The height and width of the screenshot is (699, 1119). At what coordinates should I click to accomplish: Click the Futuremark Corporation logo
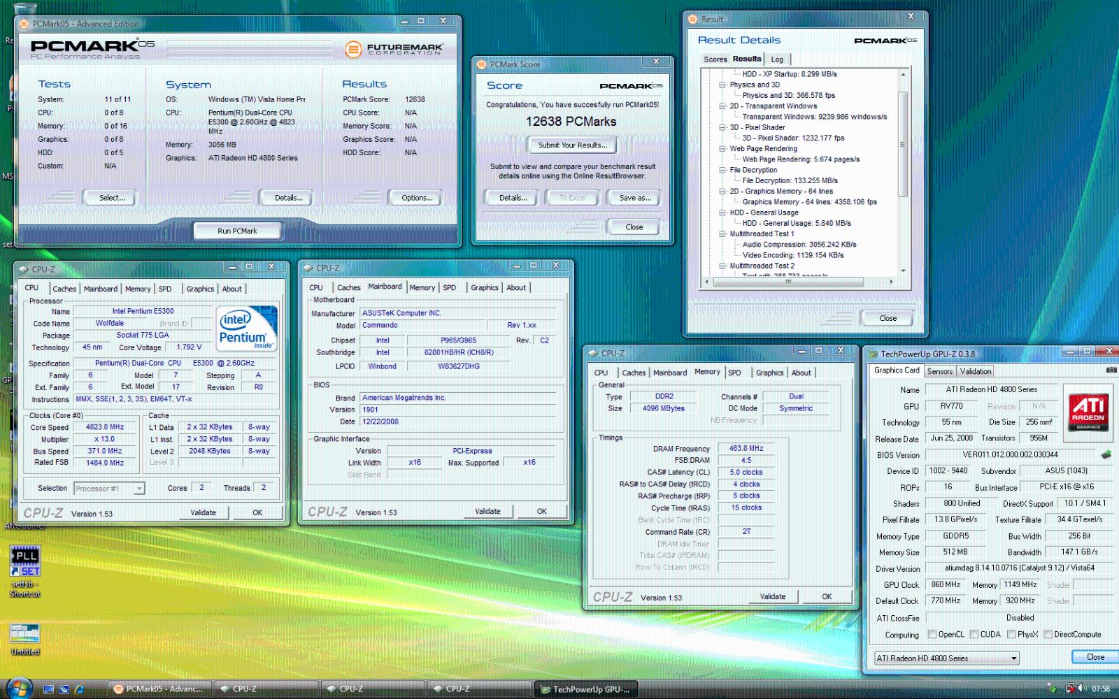point(394,49)
